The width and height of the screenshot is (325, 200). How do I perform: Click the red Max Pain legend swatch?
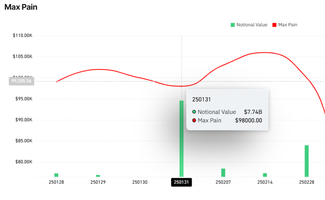tap(275, 25)
